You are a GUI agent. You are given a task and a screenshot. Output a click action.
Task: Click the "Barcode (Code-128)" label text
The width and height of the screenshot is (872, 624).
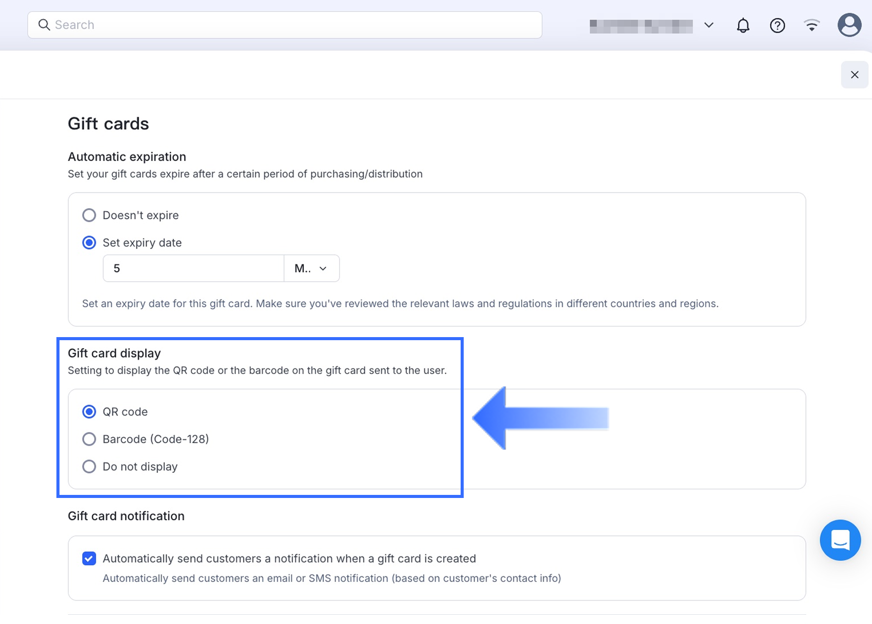[x=155, y=439]
